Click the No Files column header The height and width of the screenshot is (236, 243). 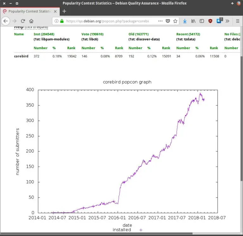[x=232, y=34]
